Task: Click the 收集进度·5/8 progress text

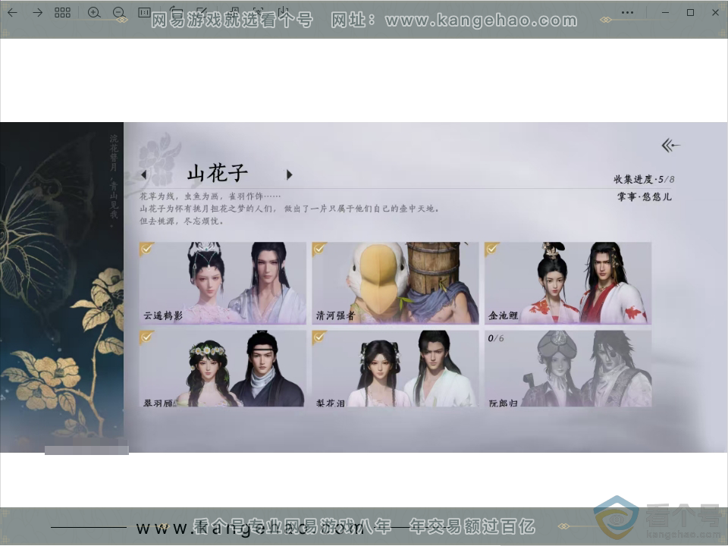Action: (644, 179)
